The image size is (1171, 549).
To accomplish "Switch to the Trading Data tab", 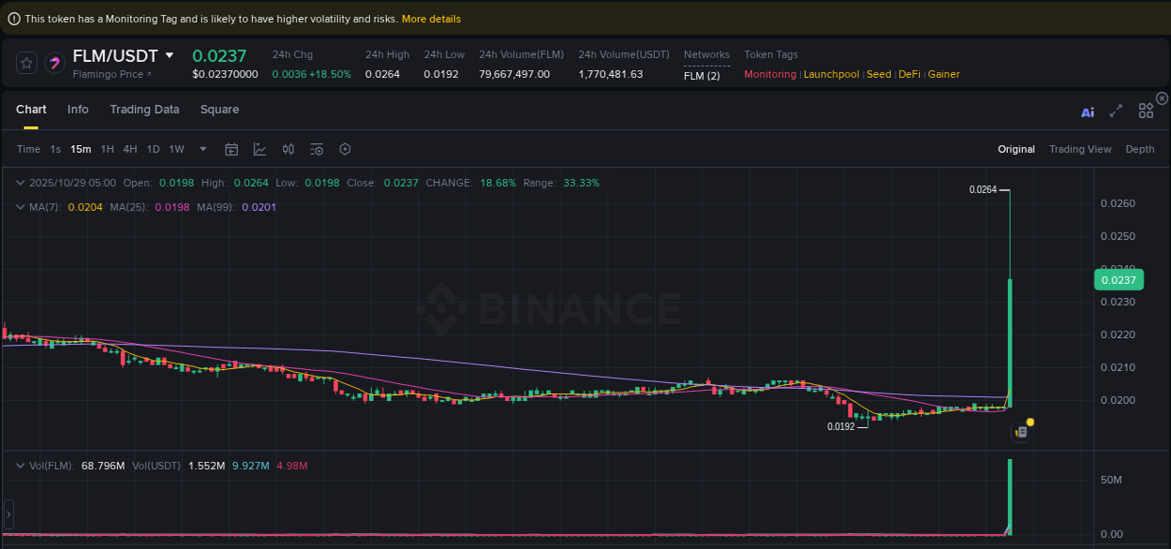I will pyautogui.click(x=144, y=110).
